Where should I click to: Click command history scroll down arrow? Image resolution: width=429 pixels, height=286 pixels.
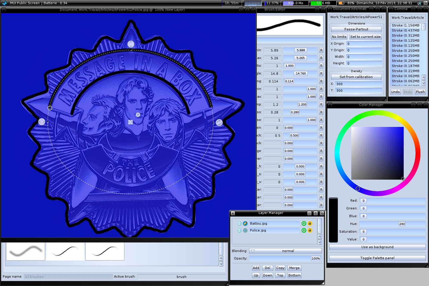pyautogui.click(x=424, y=83)
